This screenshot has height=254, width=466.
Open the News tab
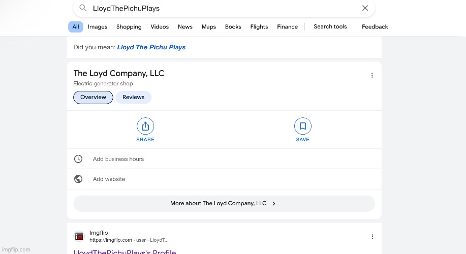(185, 27)
